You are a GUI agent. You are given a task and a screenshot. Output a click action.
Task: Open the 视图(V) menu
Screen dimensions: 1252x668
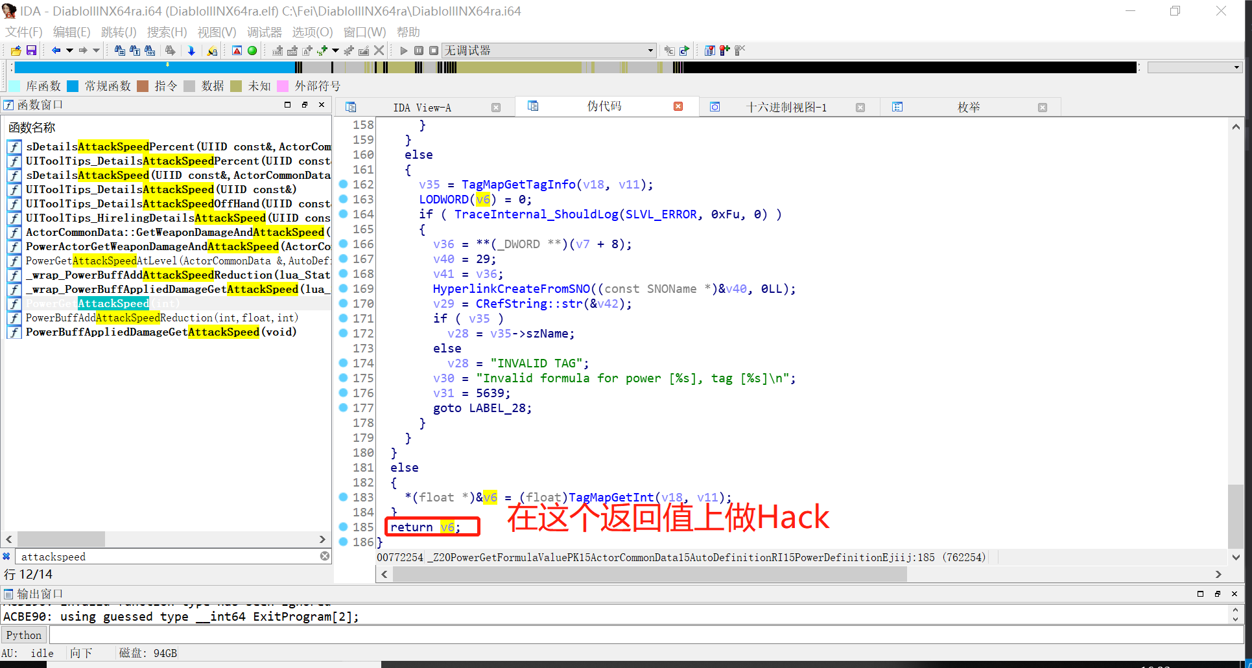(x=217, y=32)
